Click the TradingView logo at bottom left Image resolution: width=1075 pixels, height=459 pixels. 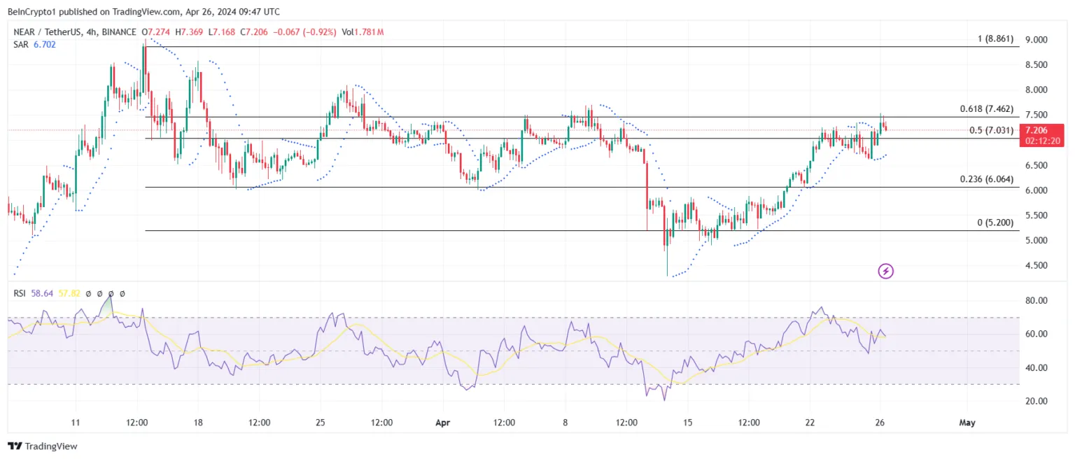(43, 446)
